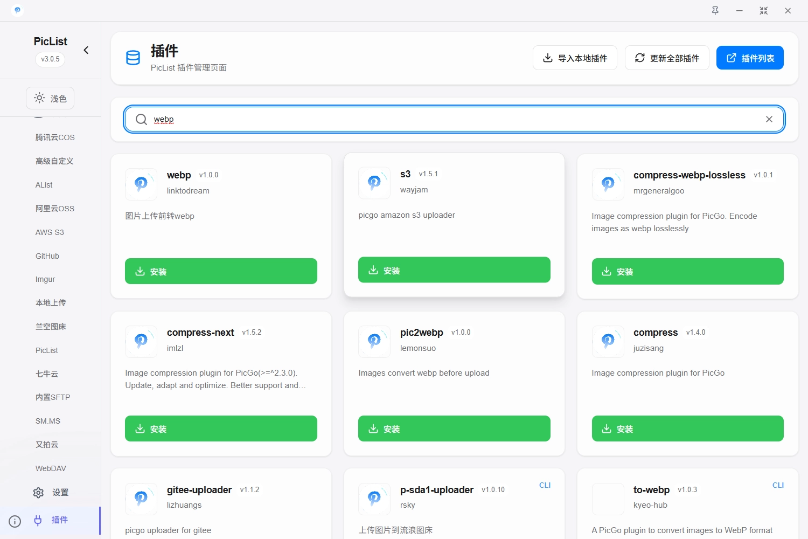808x539 pixels.
Task: Install the s3 plugin by wayjam
Action: coord(454,270)
